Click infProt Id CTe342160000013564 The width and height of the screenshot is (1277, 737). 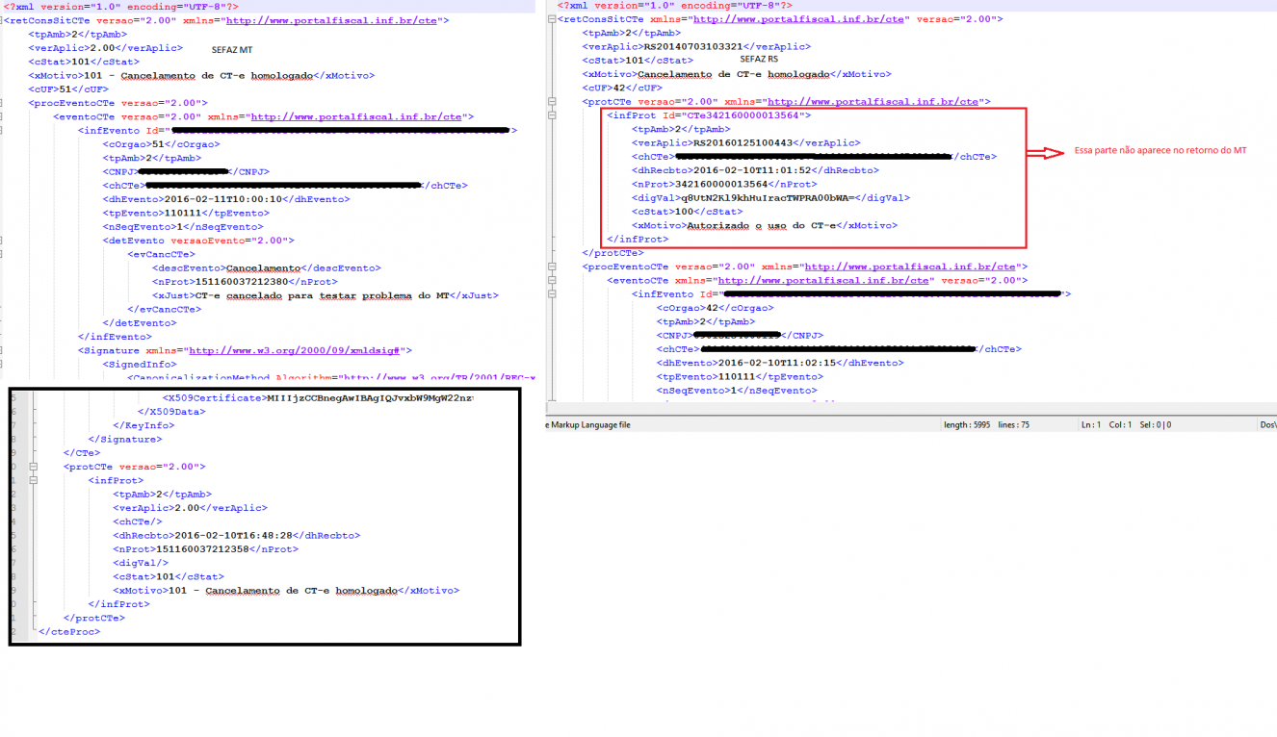(743, 114)
